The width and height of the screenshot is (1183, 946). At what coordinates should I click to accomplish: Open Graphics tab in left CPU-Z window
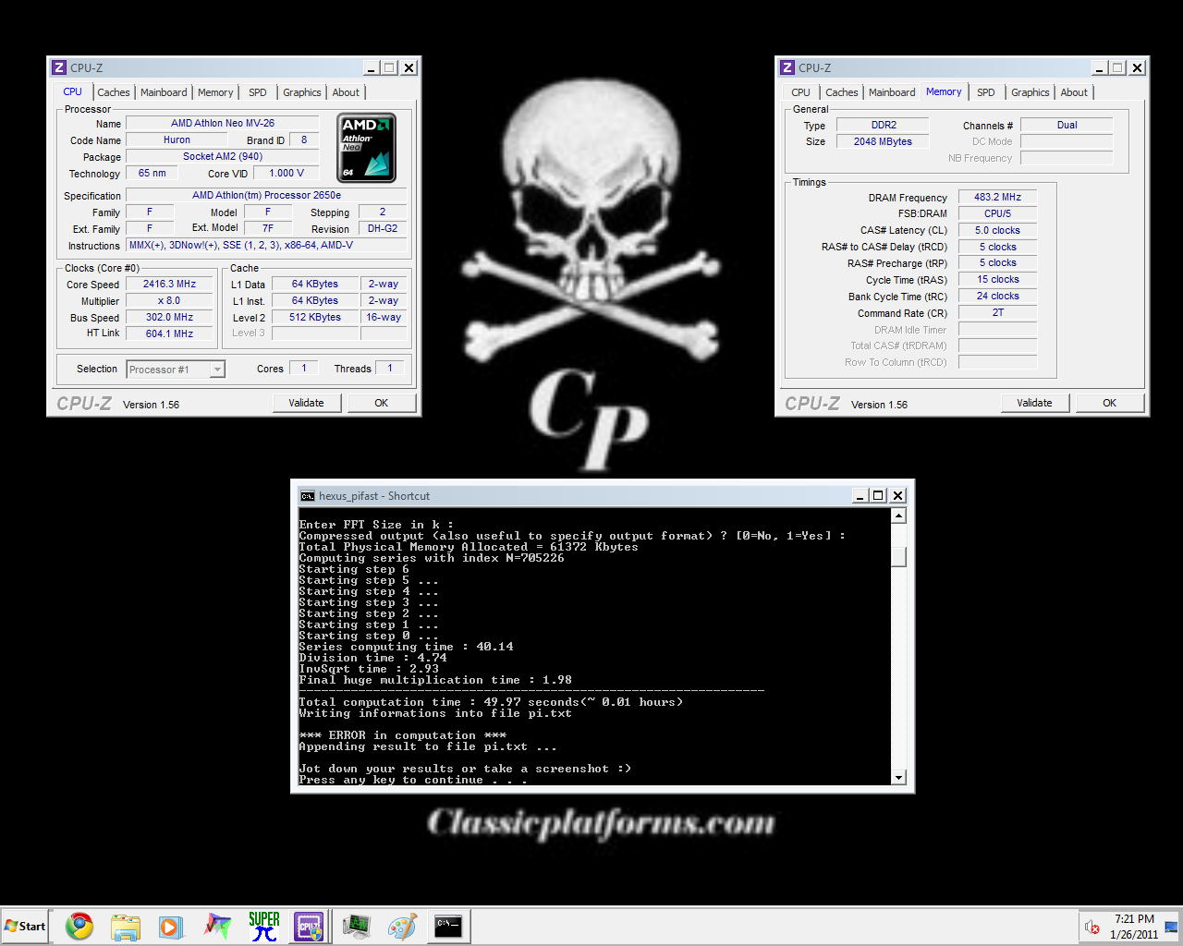click(302, 92)
